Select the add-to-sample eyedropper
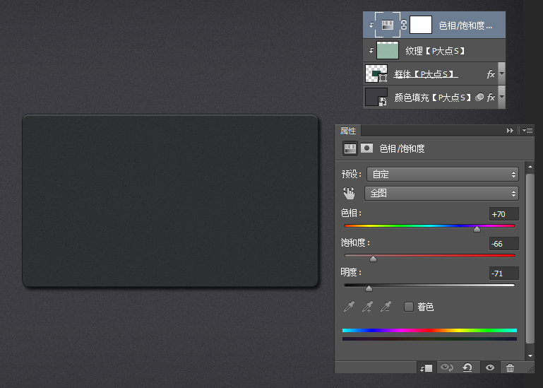Viewport: 543px width, 388px height. pyautogui.click(x=367, y=307)
